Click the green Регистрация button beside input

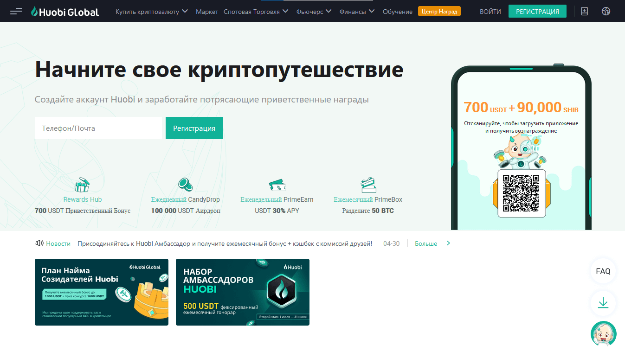194,128
